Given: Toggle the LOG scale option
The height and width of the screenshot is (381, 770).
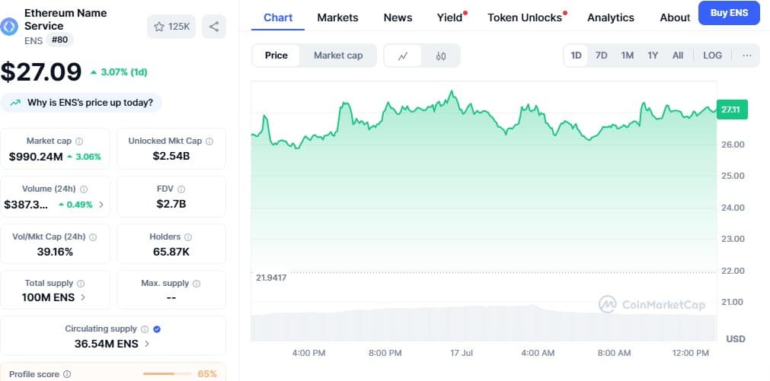Looking at the screenshot, I should point(712,56).
